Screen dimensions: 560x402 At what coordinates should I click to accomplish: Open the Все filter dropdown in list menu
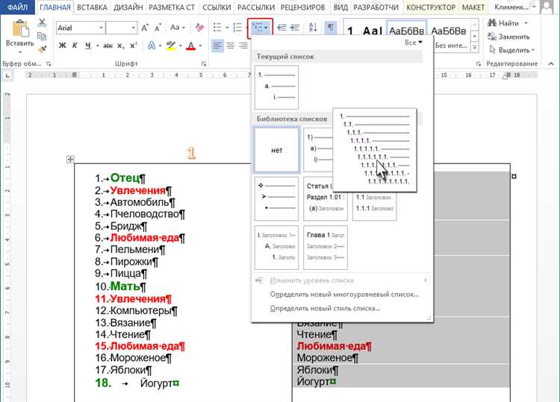click(x=414, y=43)
